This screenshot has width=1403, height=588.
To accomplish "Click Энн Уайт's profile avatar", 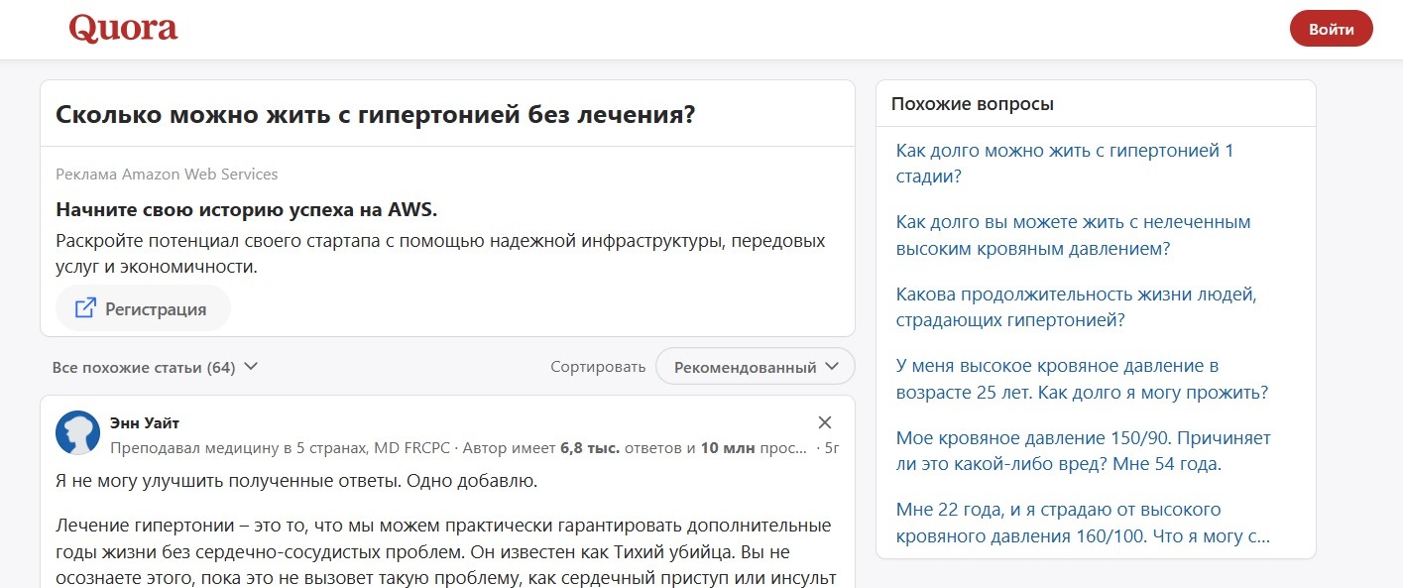I will [x=77, y=433].
